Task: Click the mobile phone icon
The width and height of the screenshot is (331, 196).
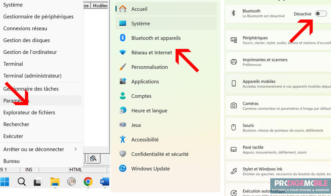Action: (x=234, y=83)
